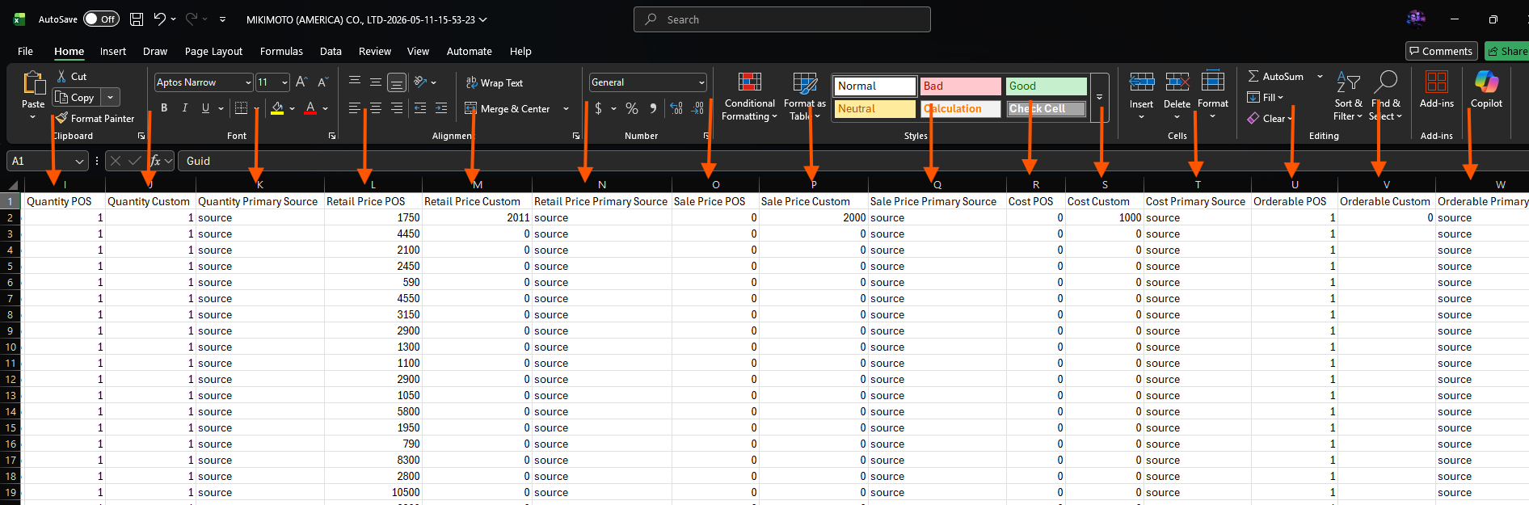Viewport: 1529px width, 505px height.
Task: Click the Borders icon
Action: point(241,107)
